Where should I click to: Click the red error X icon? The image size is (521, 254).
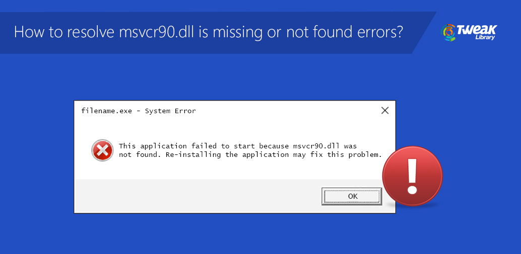pos(102,150)
